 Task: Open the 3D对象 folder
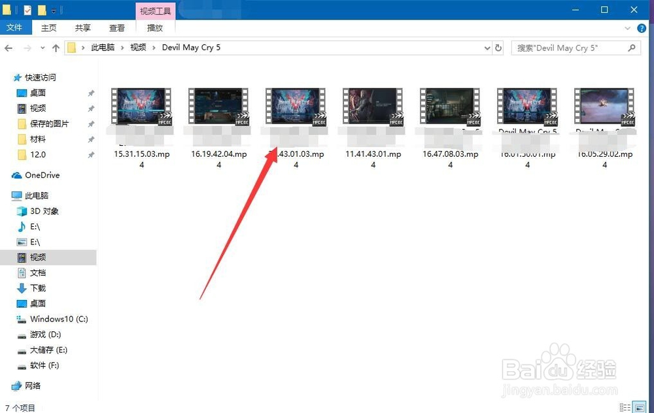point(43,210)
